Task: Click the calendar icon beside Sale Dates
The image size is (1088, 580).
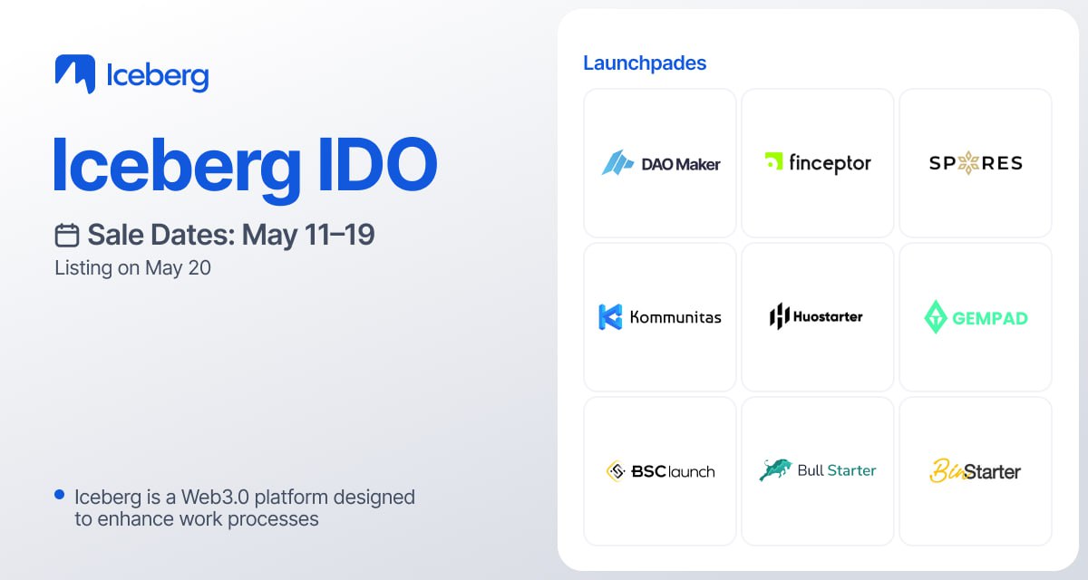Action: [67, 236]
